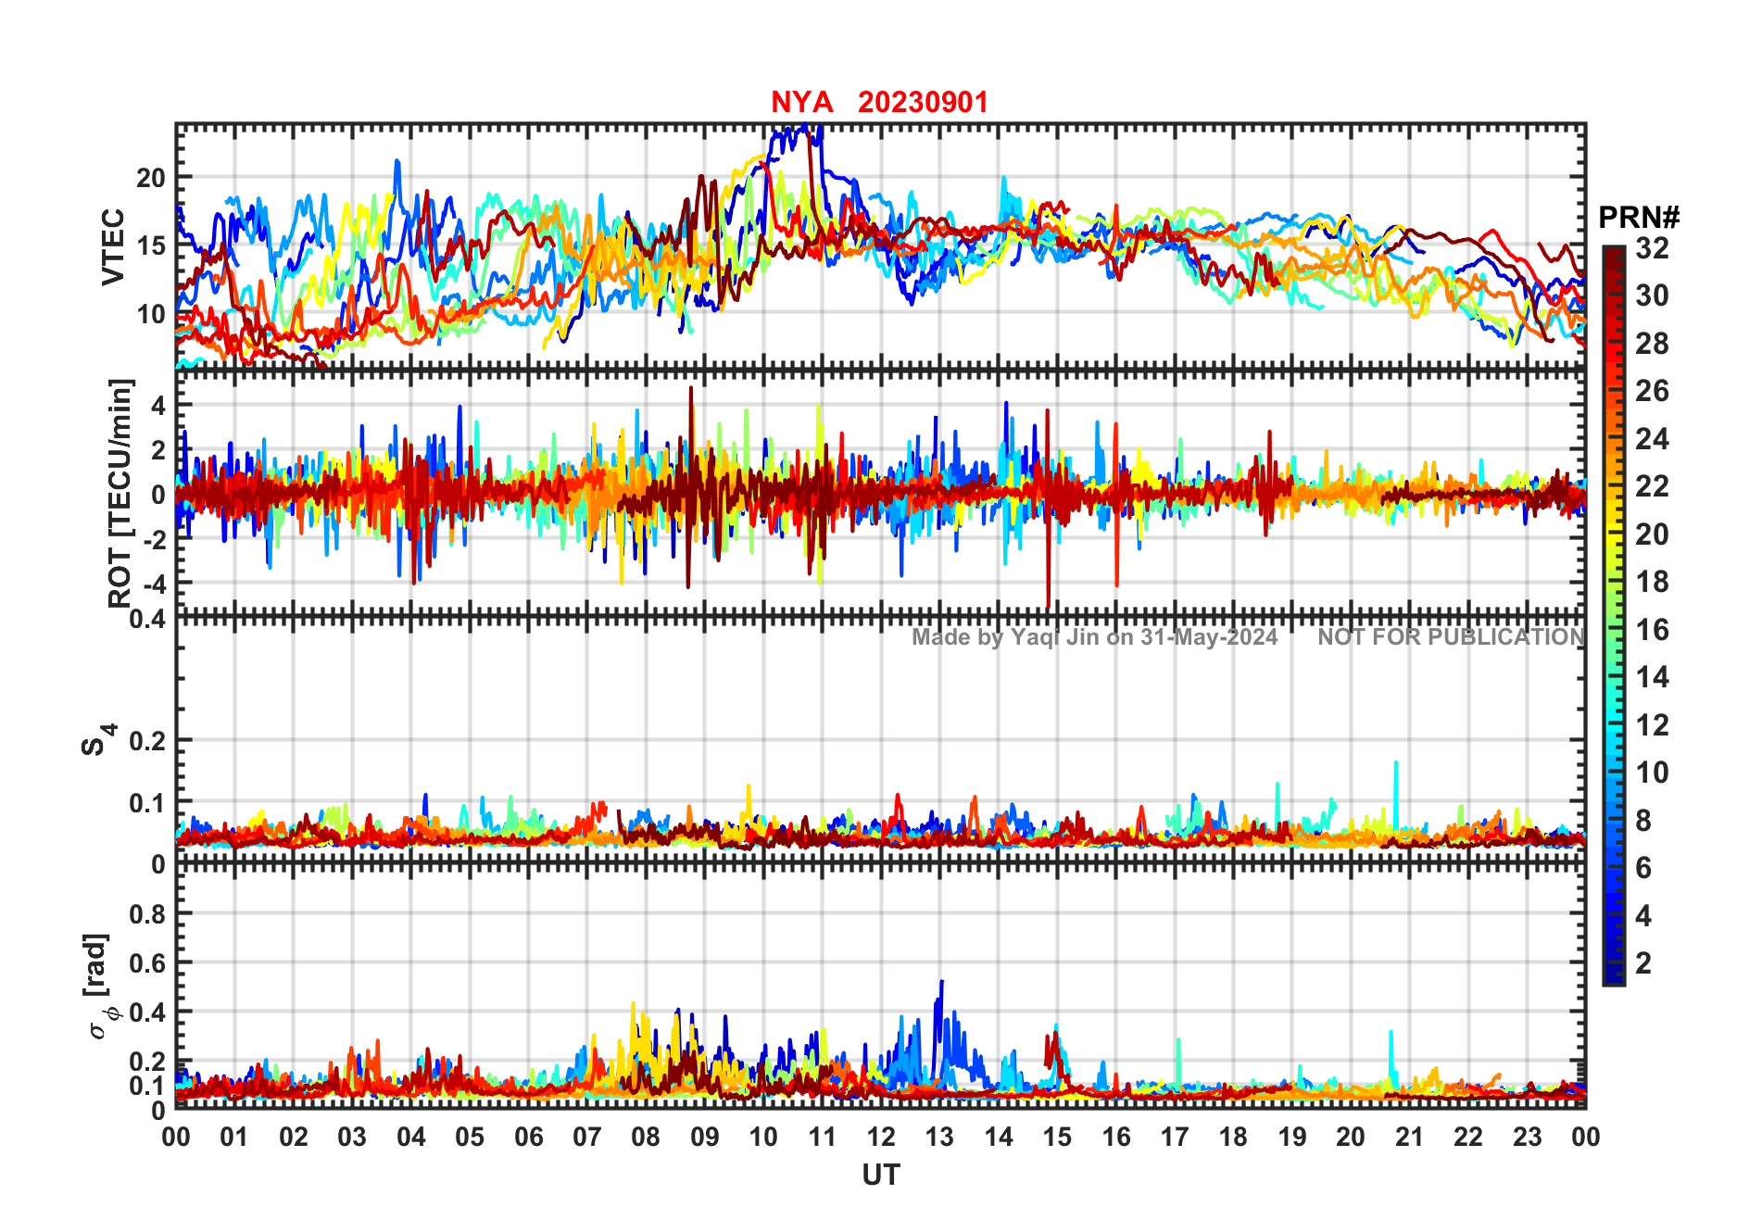Click the NOT FOR PUBLICATION text
Viewport: 1762px width, 1232px height.
pos(1451,637)
